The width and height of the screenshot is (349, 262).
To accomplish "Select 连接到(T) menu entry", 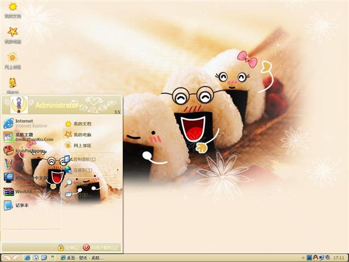I will click(79, 170).
